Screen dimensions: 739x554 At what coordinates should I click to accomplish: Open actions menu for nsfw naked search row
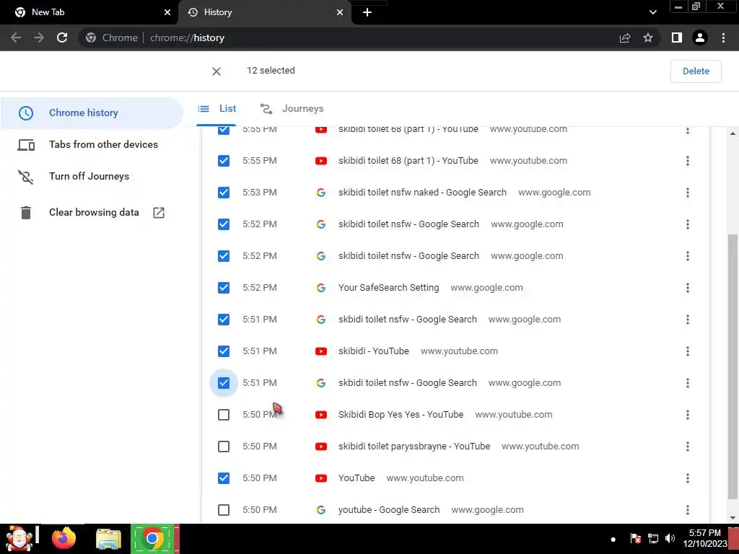(688, 192)
